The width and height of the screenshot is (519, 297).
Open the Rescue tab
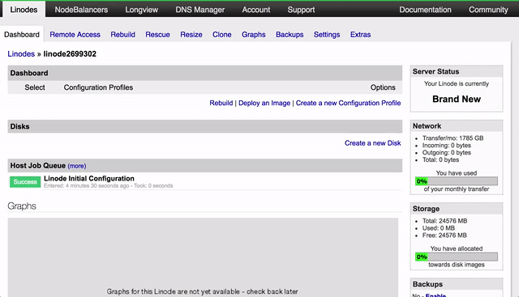point(157,34)
